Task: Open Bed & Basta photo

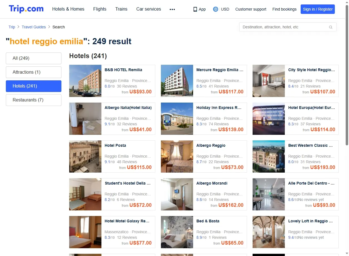Action: (x=177, y=232)
